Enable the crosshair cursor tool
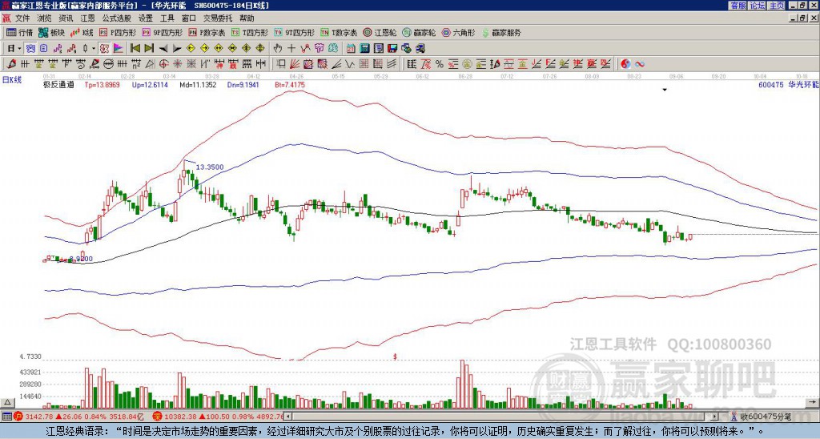 tap(291, 49)
